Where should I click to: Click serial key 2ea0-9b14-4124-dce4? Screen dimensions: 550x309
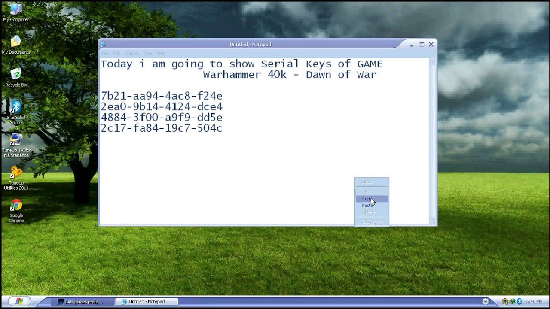click(x=162, y=106)
